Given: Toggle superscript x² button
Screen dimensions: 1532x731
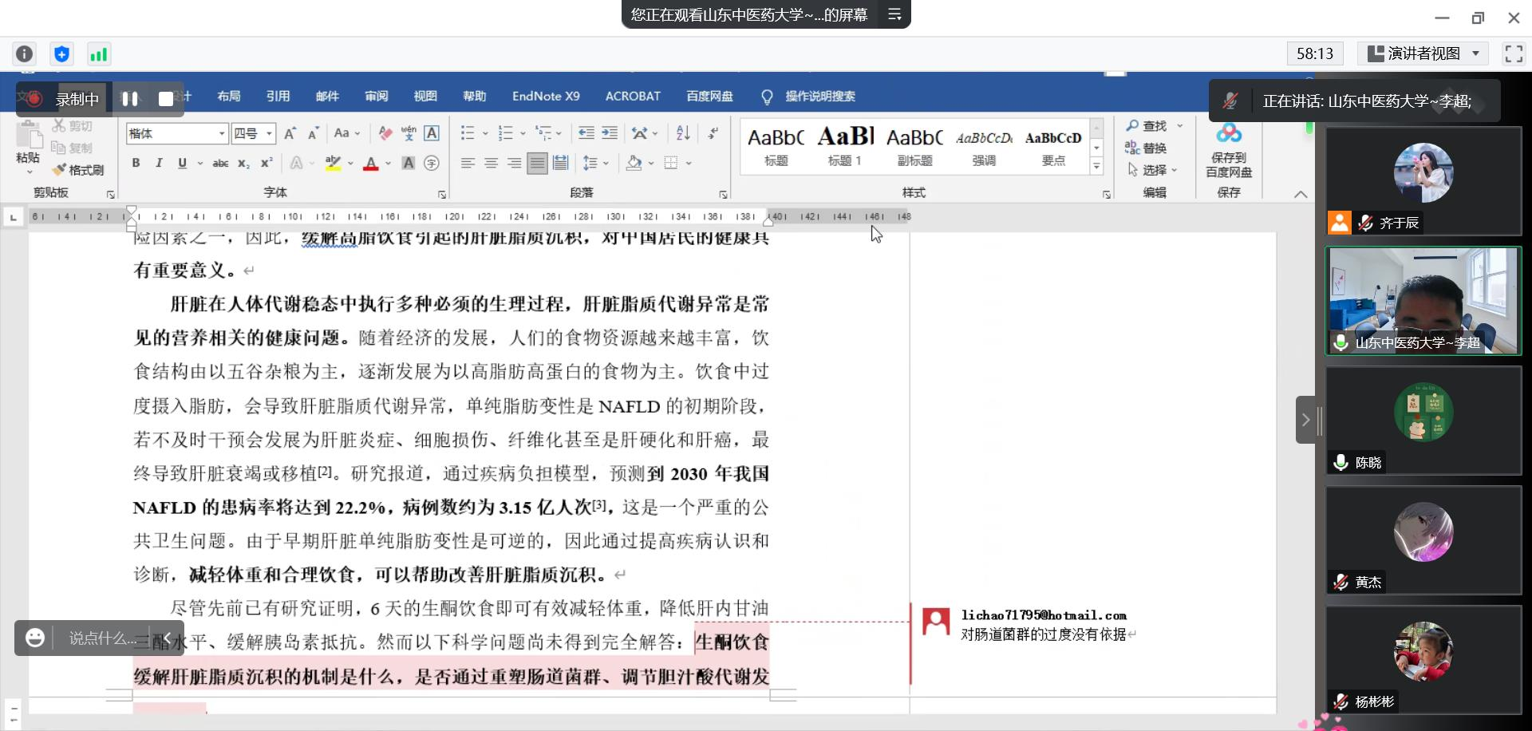Looking at the screenshot, I should (267, 163).
